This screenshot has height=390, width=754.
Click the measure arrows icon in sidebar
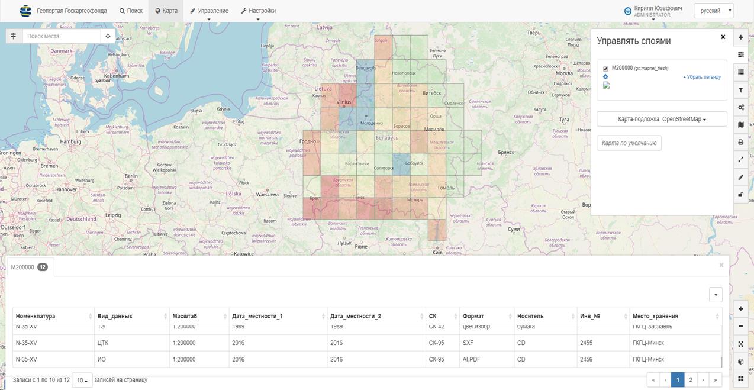740,160
